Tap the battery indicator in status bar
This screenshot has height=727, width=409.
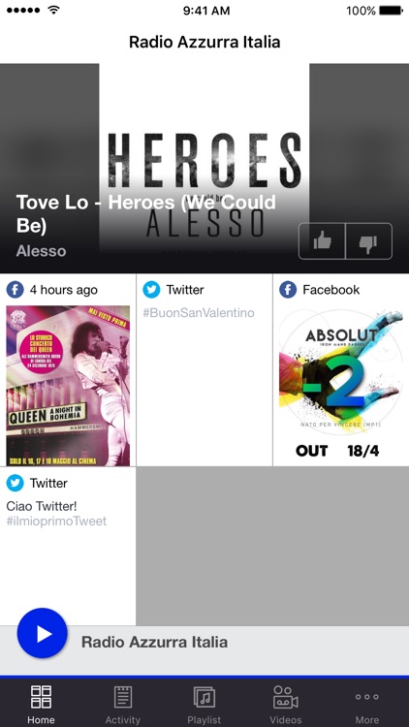[391, 11]
